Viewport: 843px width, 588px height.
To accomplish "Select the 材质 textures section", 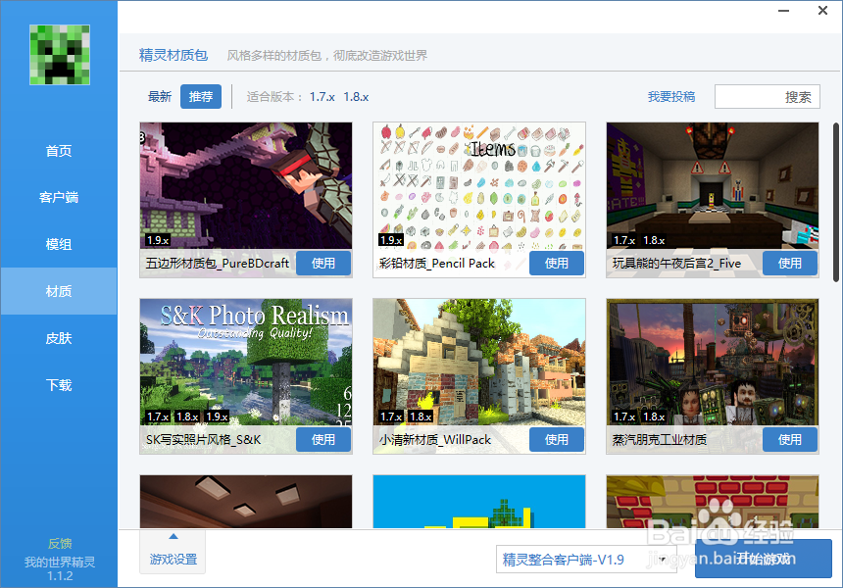I will click(x=59, y=291).
